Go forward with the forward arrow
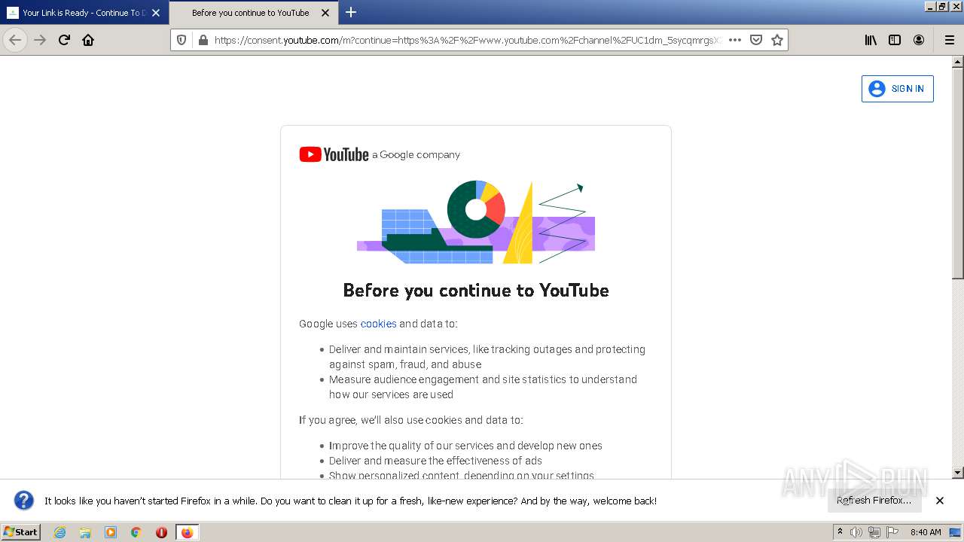The width and height of the screenshot is (964, 542). [40, 40]
